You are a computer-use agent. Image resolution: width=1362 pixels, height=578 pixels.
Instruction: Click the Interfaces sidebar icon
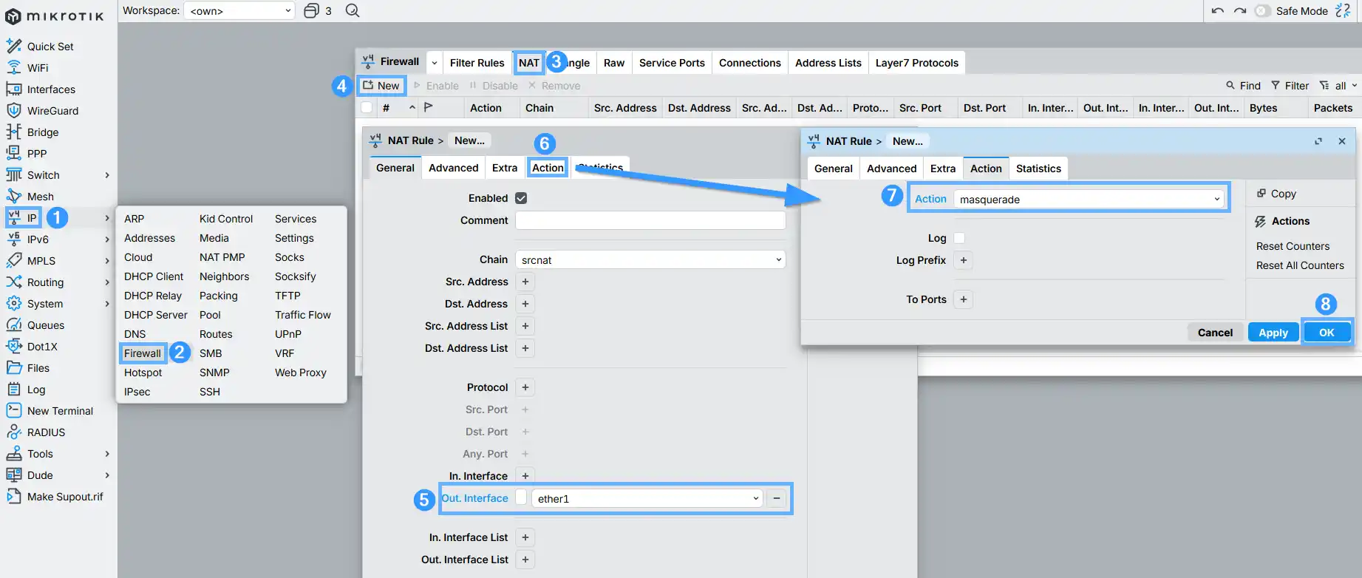(13, 89)
